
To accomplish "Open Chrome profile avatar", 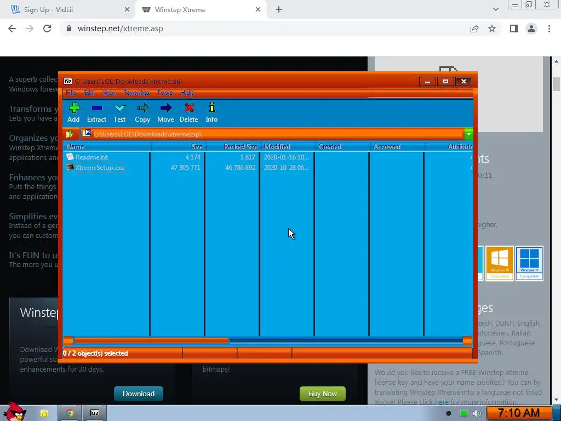I will 531,29.
